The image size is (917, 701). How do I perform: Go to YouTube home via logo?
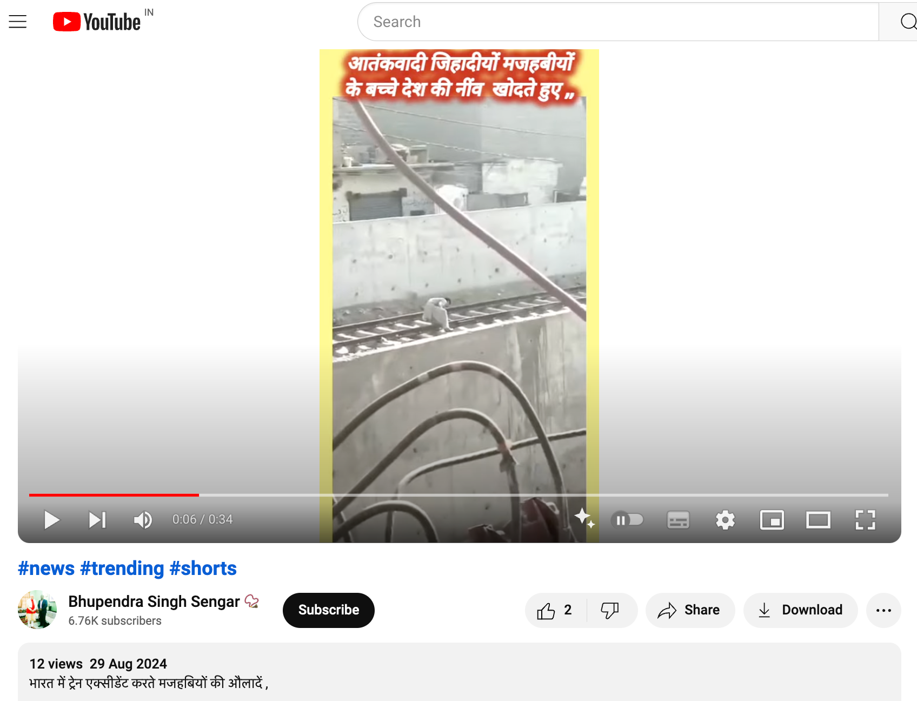pos(97,22)
